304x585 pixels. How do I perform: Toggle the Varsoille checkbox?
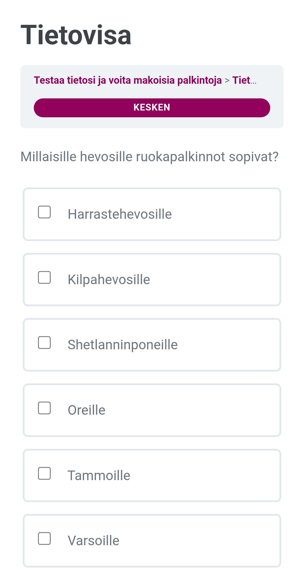pos(44,539)
